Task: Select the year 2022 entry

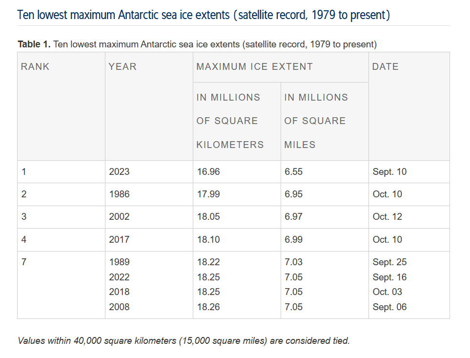Action: point(119,277)
